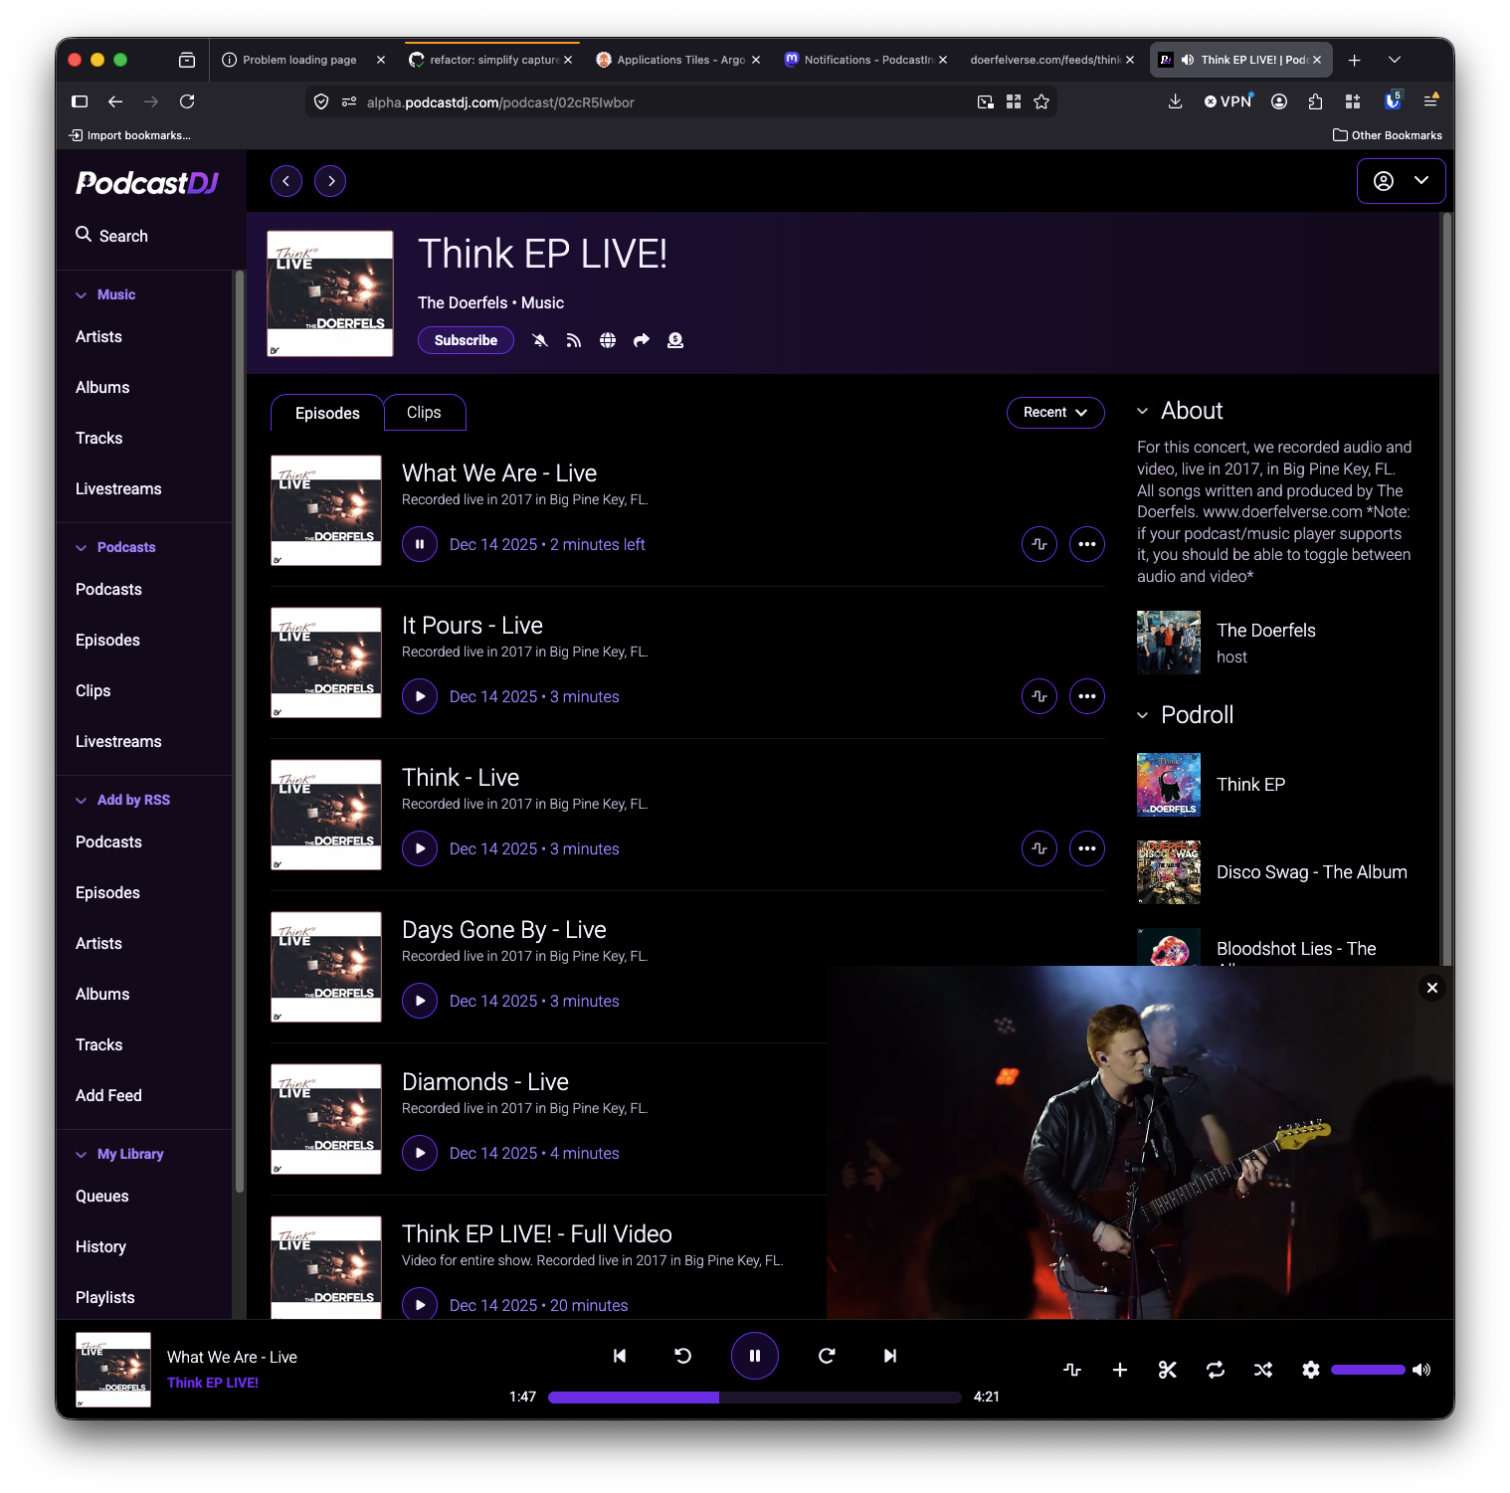Skip to next track in player bar
The image size is (1510, 1493).
click(890, 1356)
